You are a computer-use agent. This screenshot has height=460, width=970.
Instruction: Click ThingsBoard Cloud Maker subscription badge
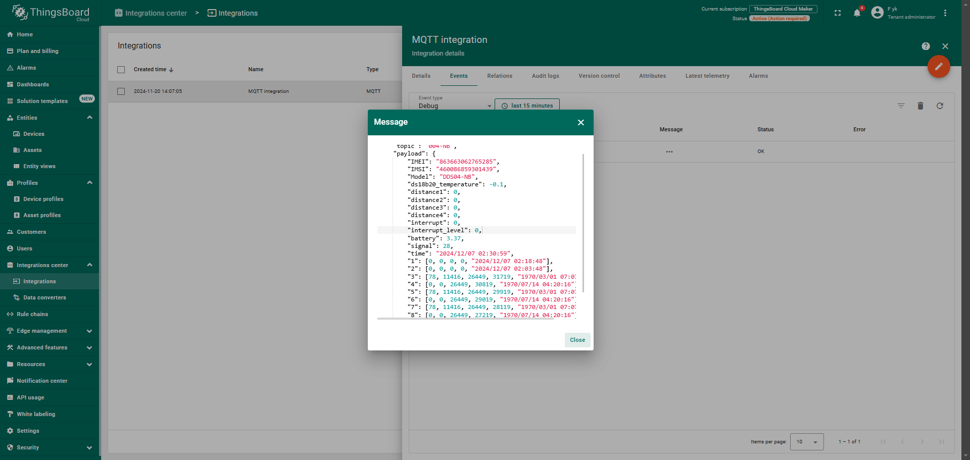783,9
